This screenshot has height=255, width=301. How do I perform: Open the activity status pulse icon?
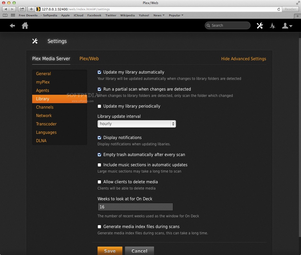pyautogui.click(x=272, y=26)
